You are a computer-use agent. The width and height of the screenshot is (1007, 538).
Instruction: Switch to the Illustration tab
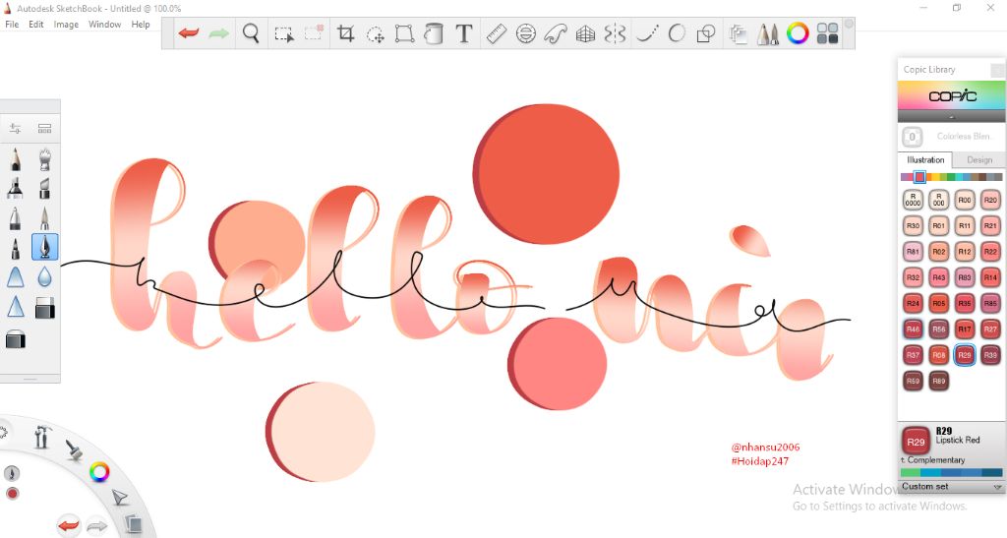(x=925, y=160)
